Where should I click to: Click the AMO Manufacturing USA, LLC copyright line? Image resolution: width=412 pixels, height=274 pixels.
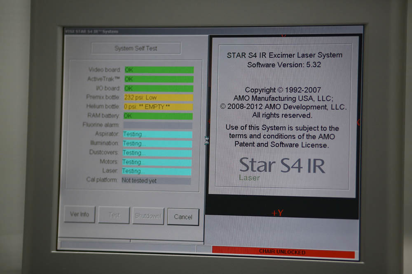coord(283,98)
